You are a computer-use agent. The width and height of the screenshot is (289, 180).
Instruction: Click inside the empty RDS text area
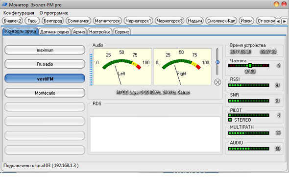155,134
